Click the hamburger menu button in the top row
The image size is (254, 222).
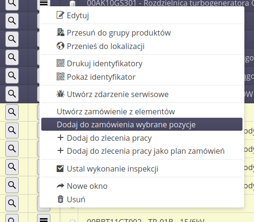pos(44,3)
